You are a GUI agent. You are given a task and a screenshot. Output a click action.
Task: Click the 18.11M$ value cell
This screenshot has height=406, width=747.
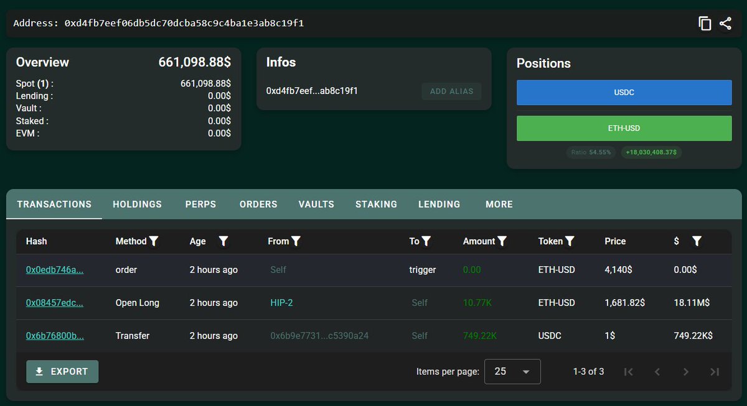692,303
